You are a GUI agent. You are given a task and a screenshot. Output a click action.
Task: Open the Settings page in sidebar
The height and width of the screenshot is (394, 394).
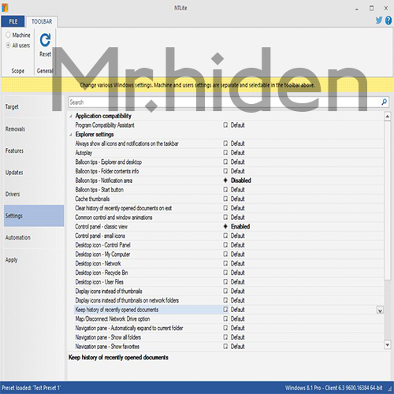coord(34,216)
